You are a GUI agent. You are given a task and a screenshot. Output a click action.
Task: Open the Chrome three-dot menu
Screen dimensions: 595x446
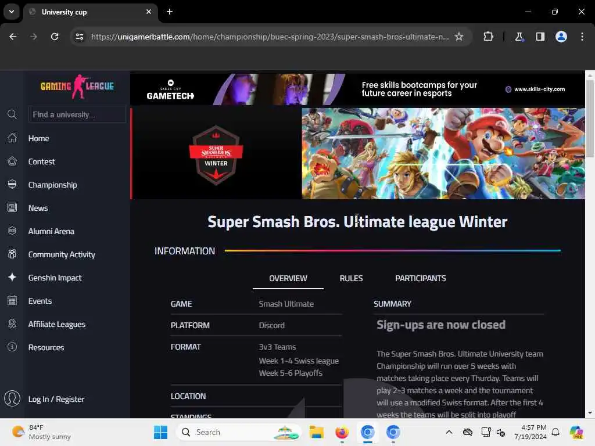coord(582,37)
